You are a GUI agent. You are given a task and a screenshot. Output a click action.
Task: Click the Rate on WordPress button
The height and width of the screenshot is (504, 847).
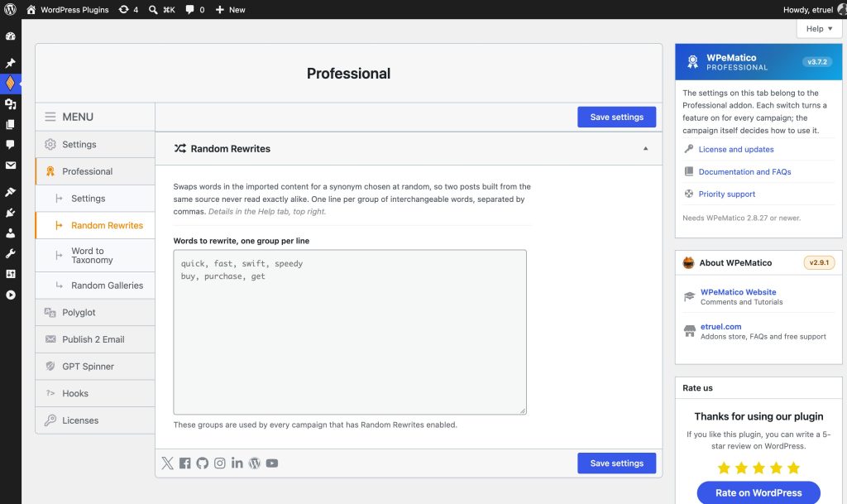pos(758,492)
